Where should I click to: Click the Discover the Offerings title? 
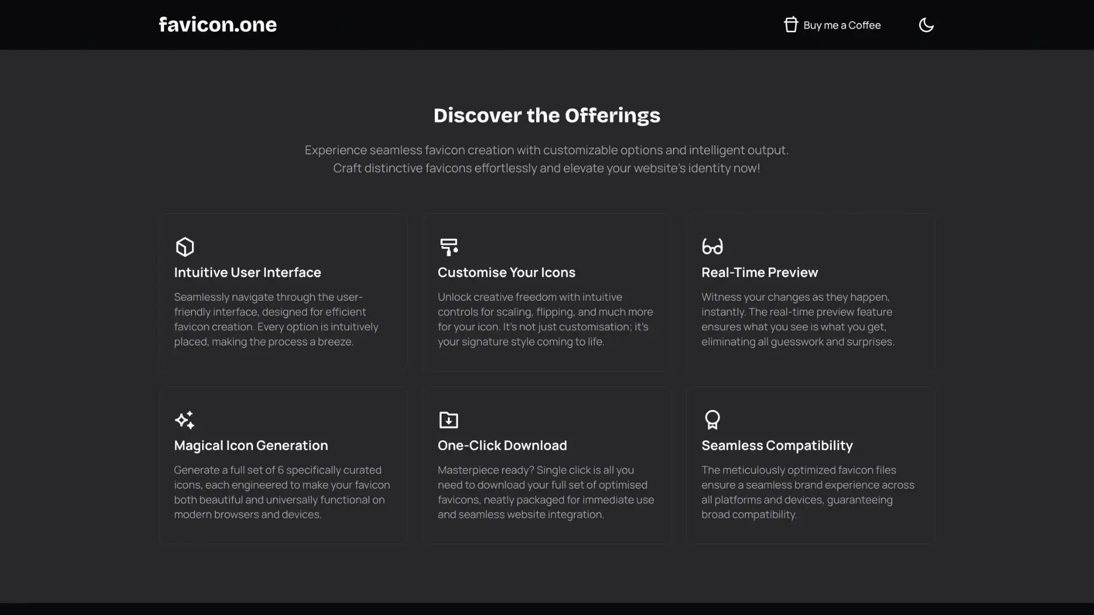(x=546, y=115)
